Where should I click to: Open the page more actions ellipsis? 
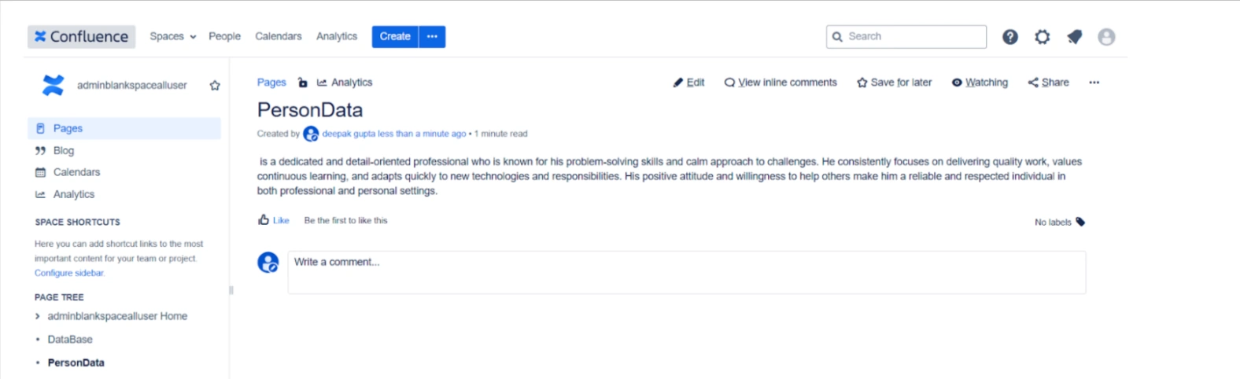click(1094, 83)
